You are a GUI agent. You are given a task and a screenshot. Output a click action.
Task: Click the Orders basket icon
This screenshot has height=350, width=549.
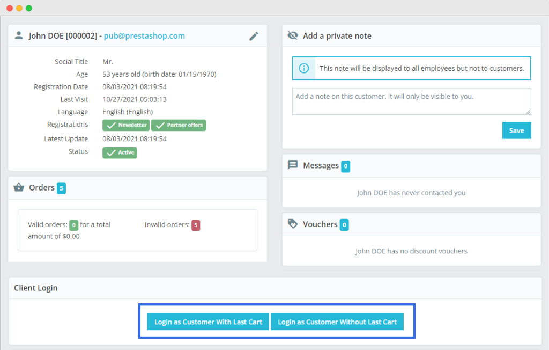point(19,187)
